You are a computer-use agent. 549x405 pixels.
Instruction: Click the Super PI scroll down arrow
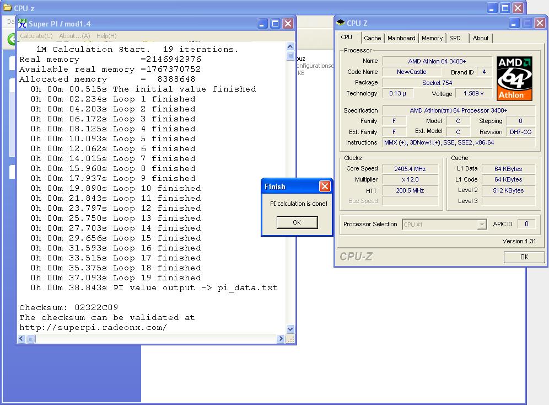[x=290, y=329]
